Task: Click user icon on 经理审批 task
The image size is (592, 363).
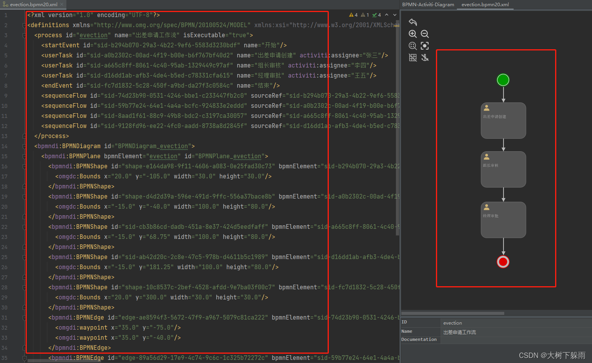Action: (486, 207)
